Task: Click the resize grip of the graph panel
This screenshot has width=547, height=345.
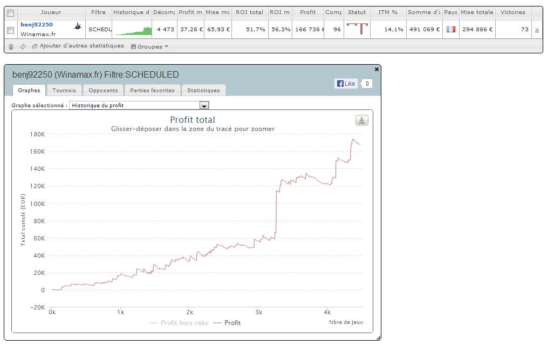Action: [x=379, y=338]
